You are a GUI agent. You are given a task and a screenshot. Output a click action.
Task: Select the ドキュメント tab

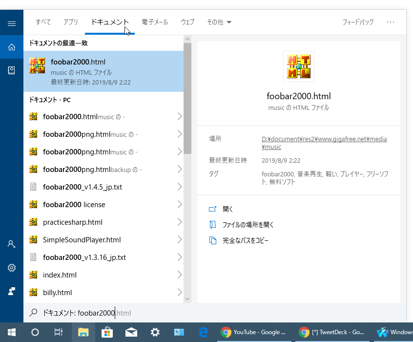coord(110,22)
